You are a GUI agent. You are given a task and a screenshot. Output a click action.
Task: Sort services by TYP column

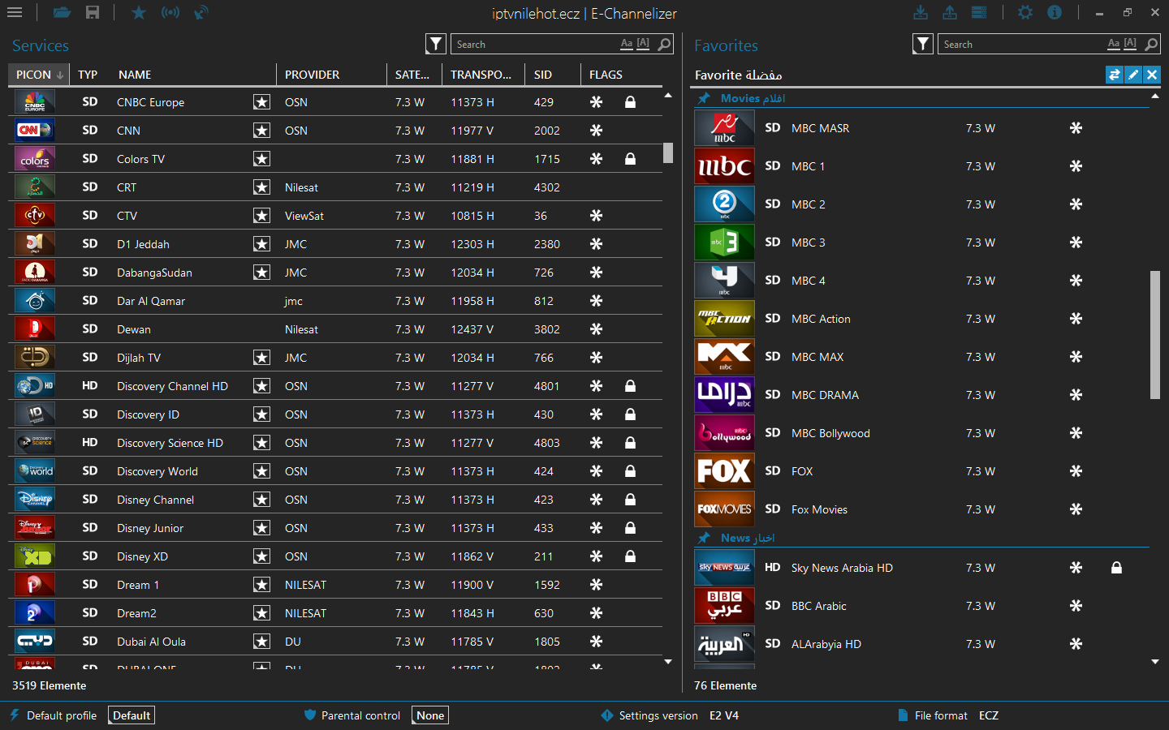88,75
